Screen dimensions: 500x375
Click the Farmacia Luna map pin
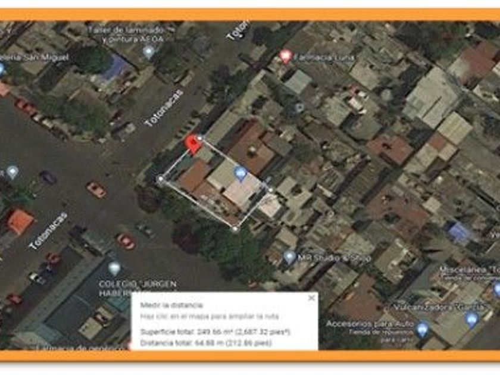(286, 56)
